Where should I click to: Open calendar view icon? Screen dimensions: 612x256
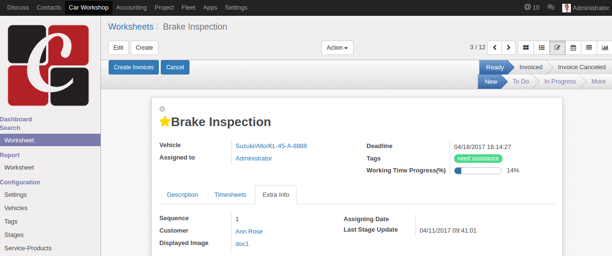pyautogui.click(x=573, y=48)
